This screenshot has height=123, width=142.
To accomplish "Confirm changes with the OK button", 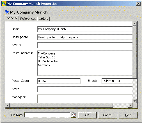I will tap(87, 115).
